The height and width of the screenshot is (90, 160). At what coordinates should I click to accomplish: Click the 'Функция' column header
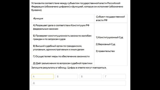click(x=38, y=18)
